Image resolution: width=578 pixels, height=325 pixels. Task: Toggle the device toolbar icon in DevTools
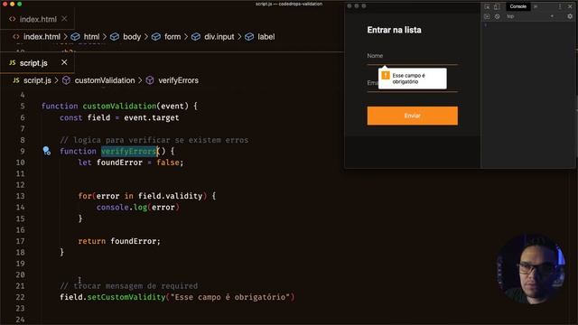(497, 6)
